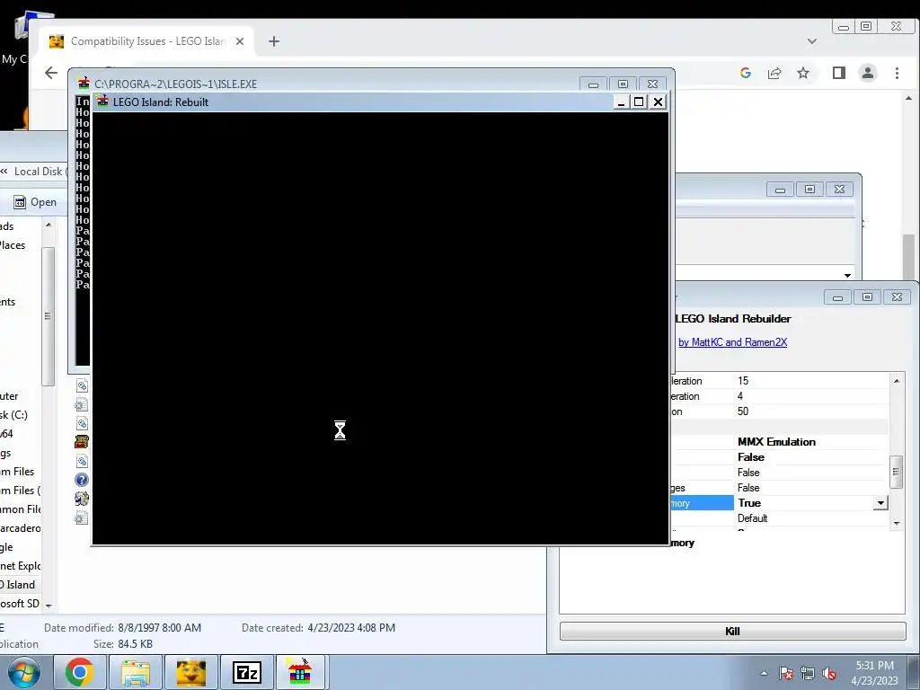
Task: Select the (C:) drive in Explorer's navigation pane
Action: (x=14, y=415)
